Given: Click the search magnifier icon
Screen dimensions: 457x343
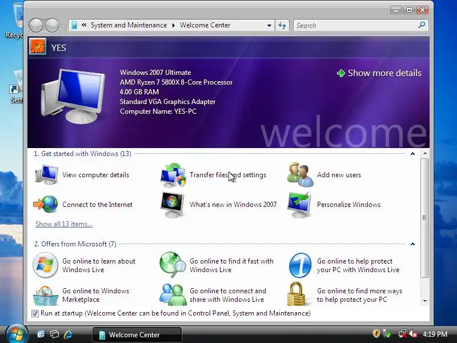Looking at the screenshot, I should pos(422,25).
